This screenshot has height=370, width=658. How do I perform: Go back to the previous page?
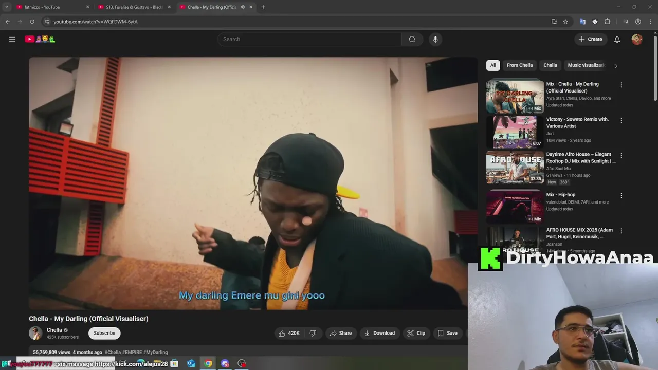tap(7, 22)
